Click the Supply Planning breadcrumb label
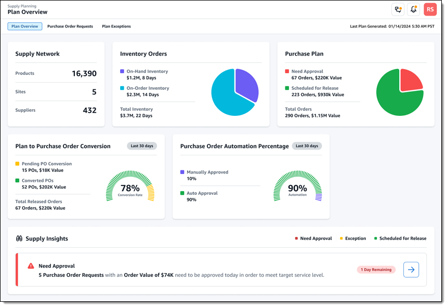The height and width of the screenshot is (307, 447). (x=22, y=6)
